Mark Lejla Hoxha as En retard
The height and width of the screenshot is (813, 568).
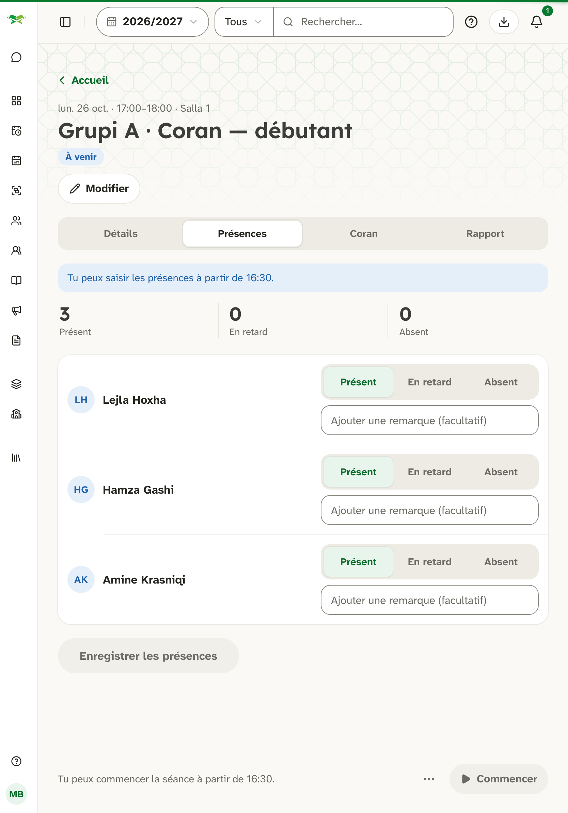point(429,382)
